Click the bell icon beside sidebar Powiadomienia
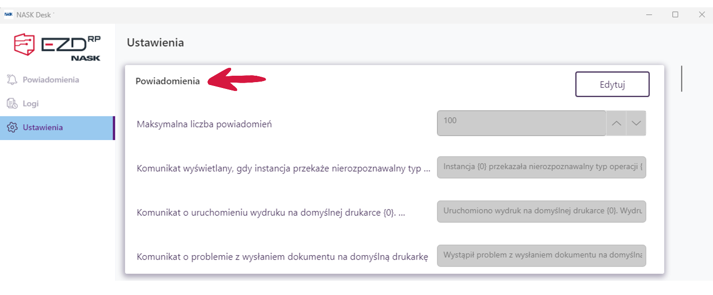This screenshot has height=295, width=713. coord(12,80)
